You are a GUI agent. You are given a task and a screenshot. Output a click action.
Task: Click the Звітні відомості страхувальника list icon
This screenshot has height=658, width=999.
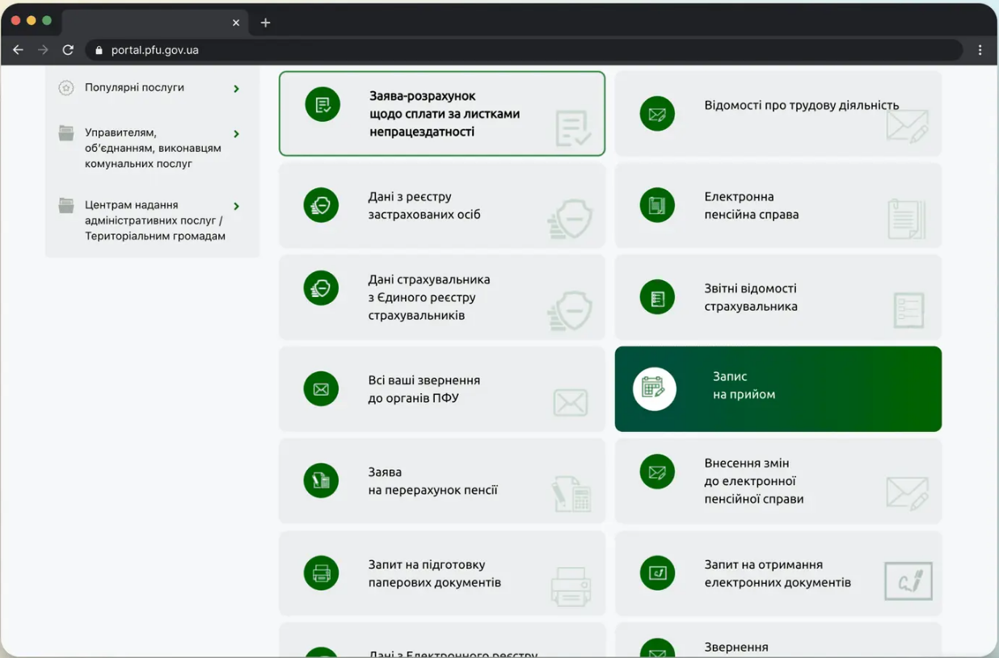coord(657,298)
